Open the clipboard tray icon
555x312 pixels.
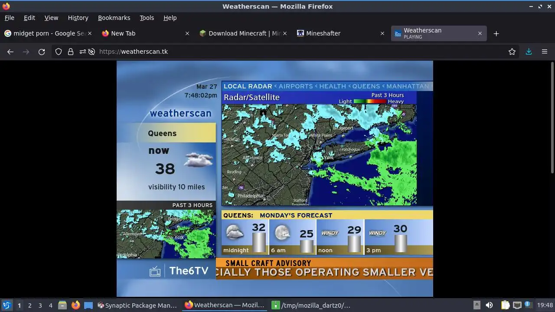click(505, 305)
